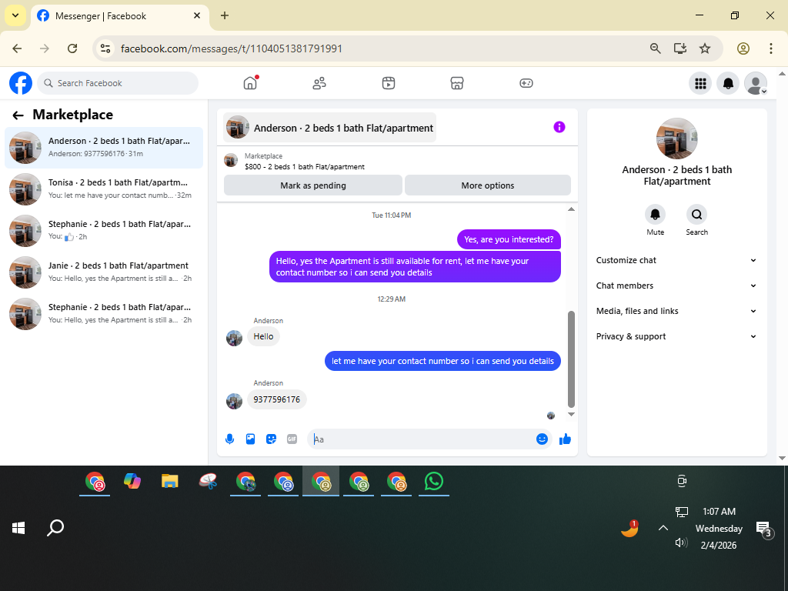
Task: Open Anderson conversation in chat list
Action: pyautogui.click(x=104, y=147)
